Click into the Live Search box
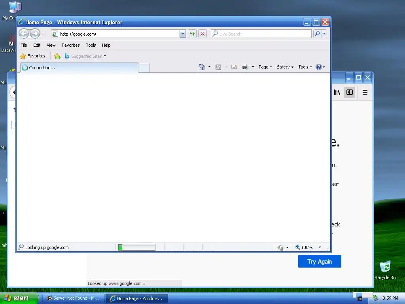The width and height of the screenshot is (405, 304). (261, 34)
